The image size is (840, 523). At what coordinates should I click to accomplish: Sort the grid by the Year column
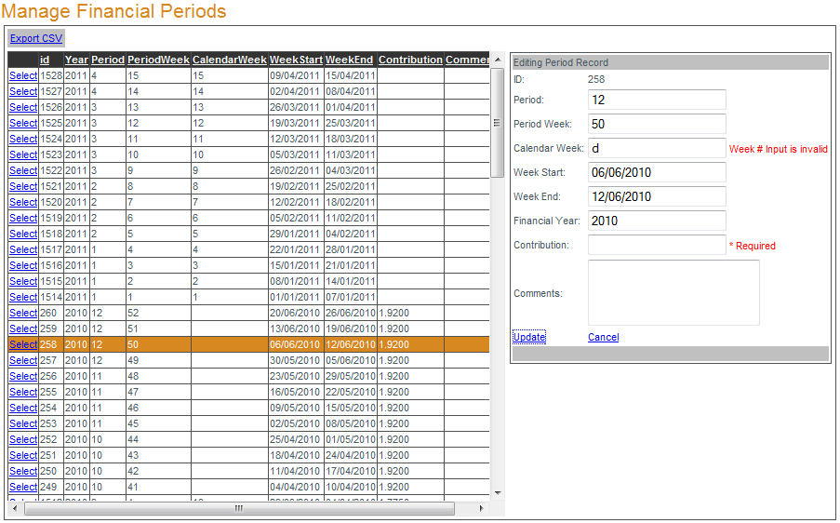pos(76,60)
